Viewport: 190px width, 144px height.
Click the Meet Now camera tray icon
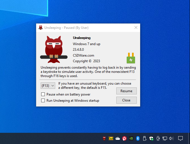pos(158,138)
